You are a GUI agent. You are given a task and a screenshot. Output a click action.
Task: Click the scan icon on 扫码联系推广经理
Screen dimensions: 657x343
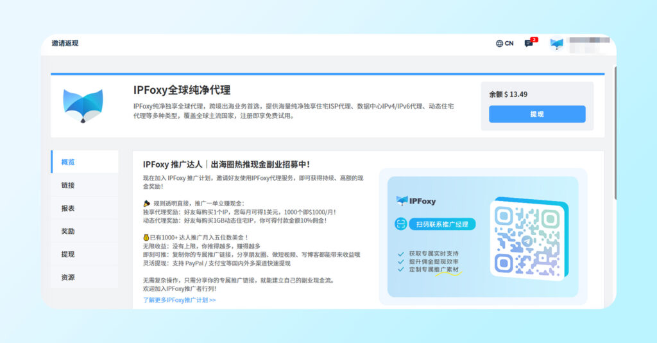click(401, 224)
